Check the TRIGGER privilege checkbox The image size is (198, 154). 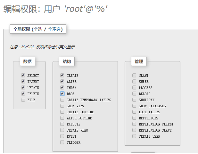point(62,142)
